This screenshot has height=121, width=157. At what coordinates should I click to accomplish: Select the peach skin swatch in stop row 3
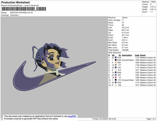(116, 62)
